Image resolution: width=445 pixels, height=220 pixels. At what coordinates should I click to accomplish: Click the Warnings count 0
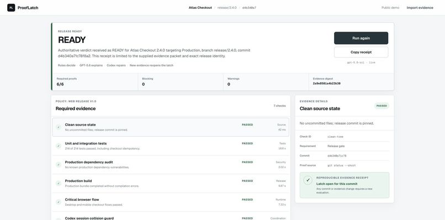(229, 84)
